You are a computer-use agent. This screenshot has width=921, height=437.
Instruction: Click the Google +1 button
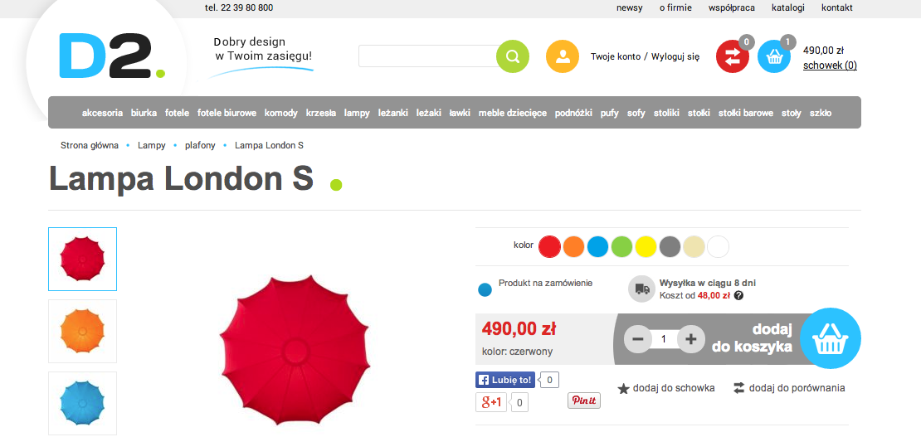tap(491, 402)
